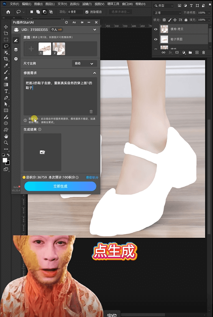Select the Crop tool
The image size is (213, 317).
6,59
